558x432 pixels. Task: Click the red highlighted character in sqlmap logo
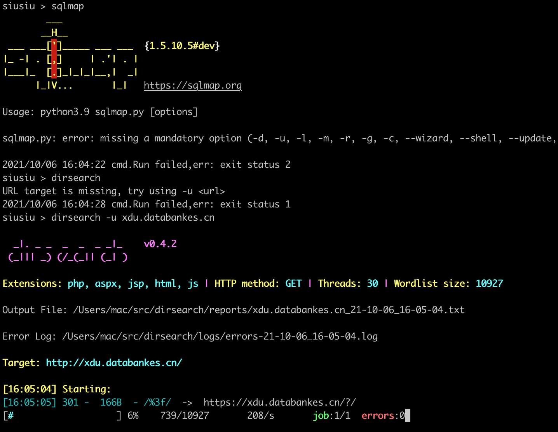54,58
